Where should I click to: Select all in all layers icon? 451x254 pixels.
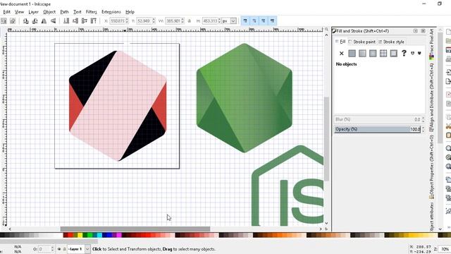click(13, 20)
